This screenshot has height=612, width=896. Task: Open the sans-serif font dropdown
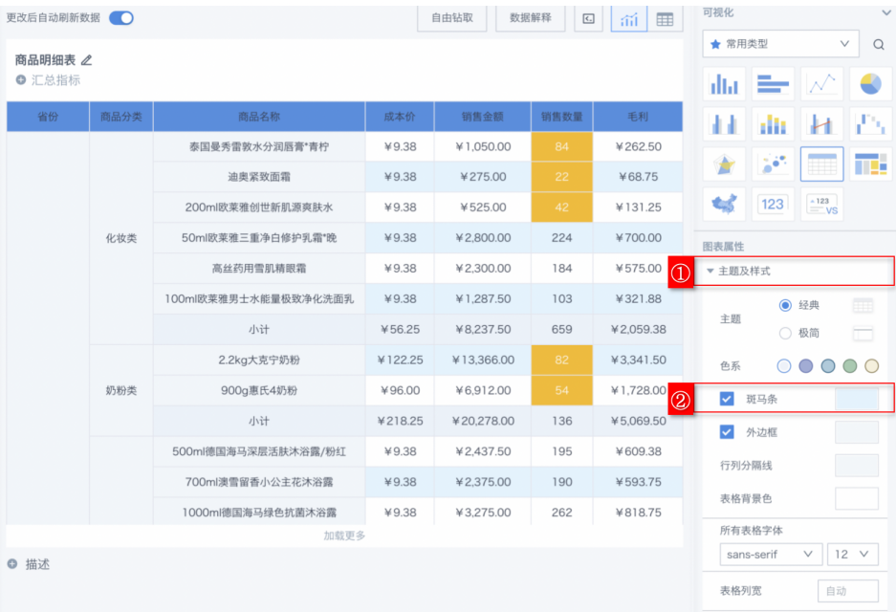tap(770, 555)
